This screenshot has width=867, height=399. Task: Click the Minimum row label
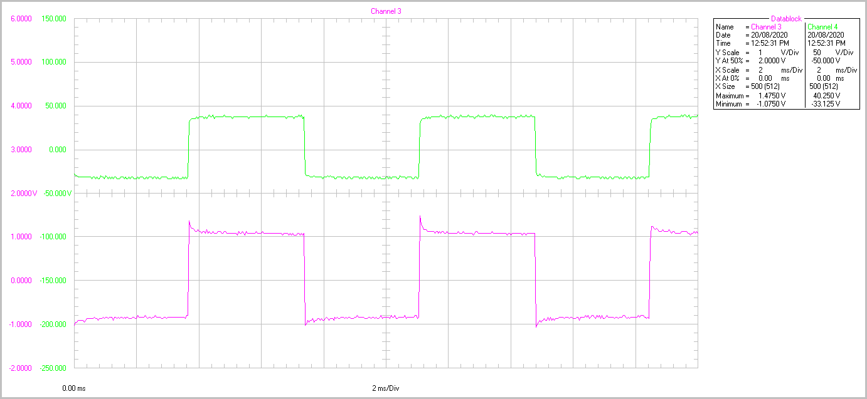[x=728, y=104]
